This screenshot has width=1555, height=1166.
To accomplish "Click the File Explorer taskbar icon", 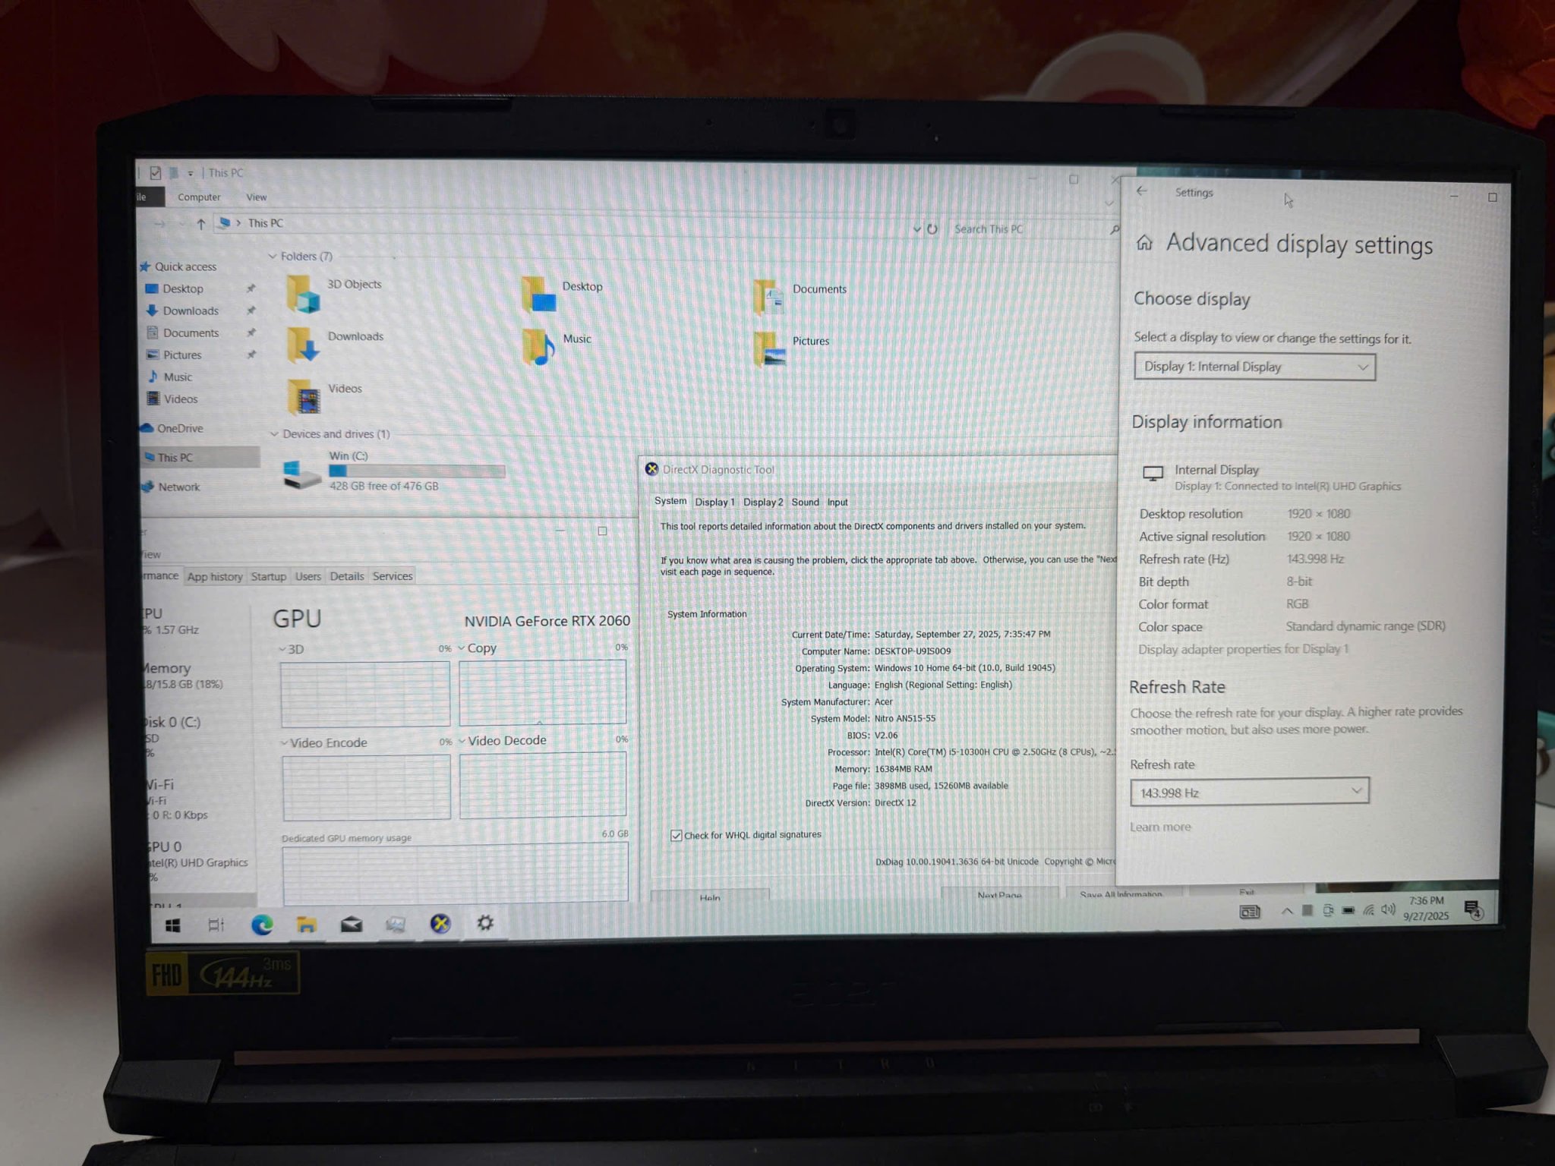I will (x=306, y=924).
